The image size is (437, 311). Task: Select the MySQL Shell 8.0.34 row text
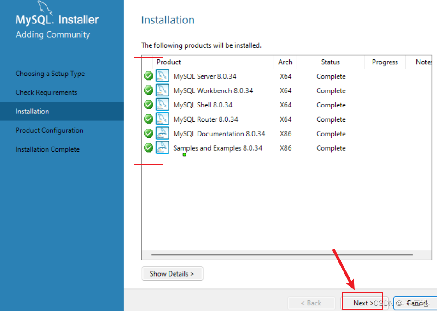coord(203,105)
